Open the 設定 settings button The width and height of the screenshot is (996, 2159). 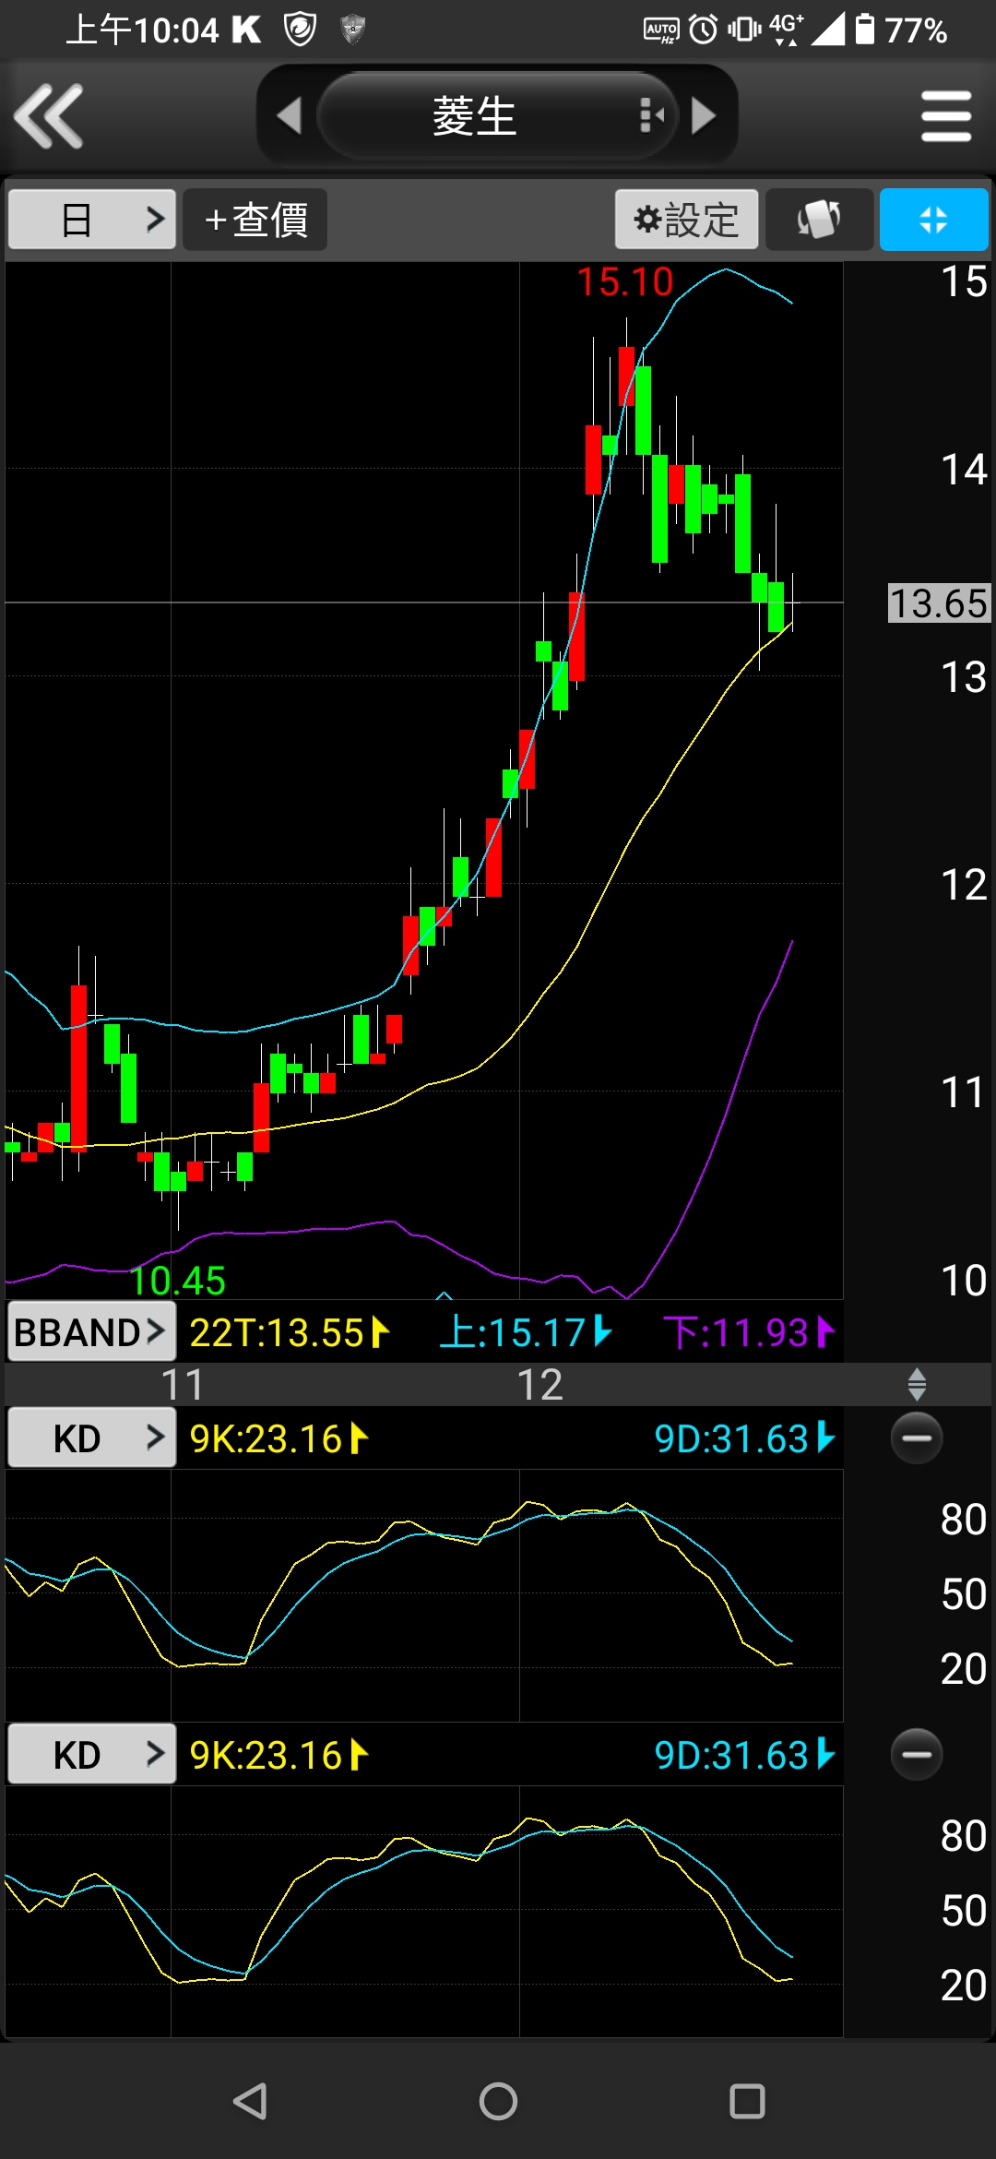[x=686, y=220]
